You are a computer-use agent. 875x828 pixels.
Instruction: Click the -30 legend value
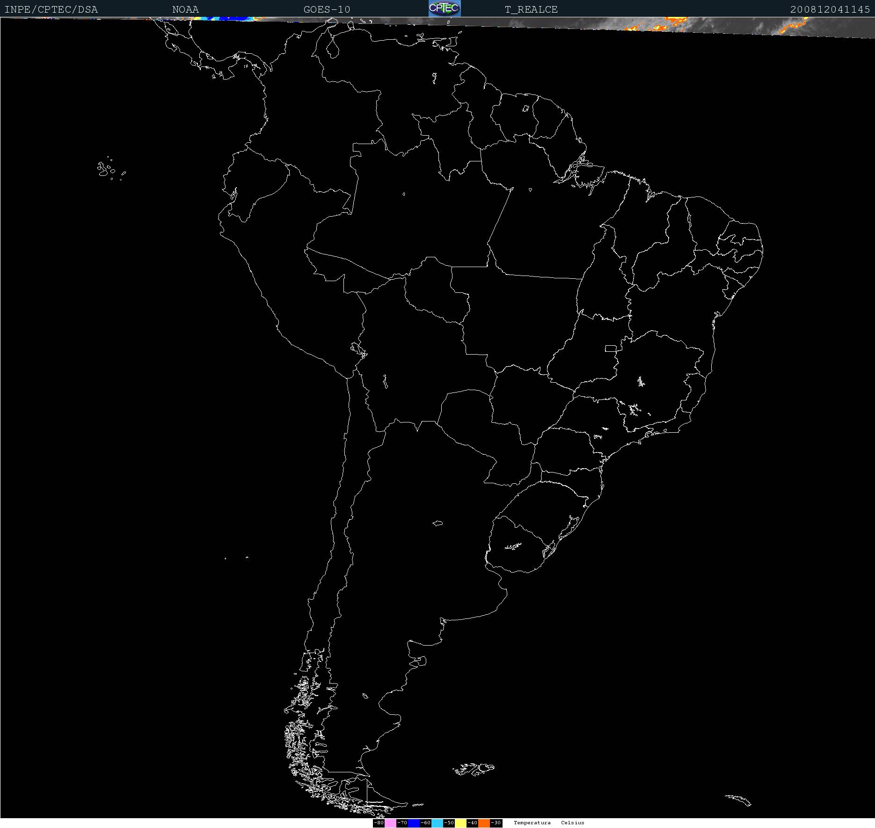pos(496,823)
